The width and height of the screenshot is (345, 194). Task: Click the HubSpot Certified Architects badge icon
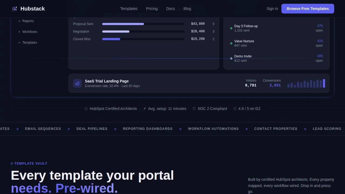86,109
